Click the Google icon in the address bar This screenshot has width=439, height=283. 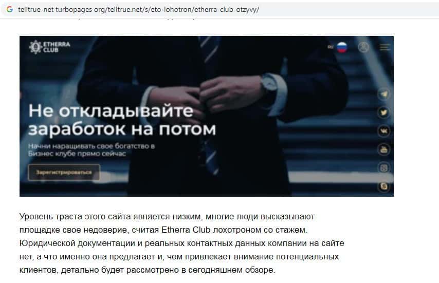point(10,9)
